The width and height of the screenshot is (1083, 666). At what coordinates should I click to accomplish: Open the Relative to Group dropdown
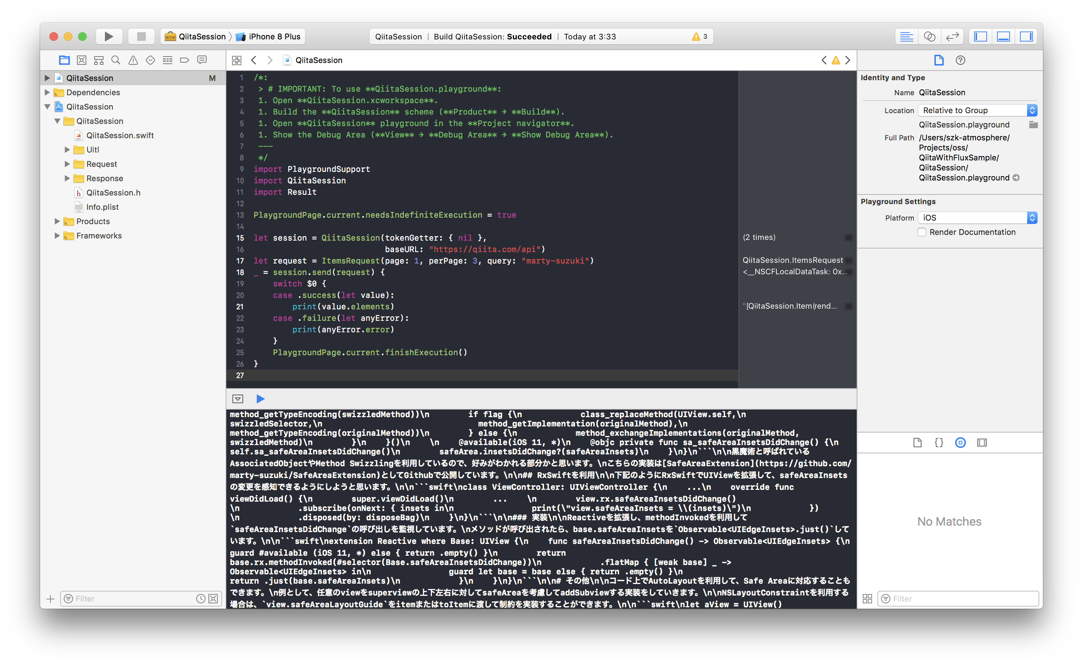(977, 110)
